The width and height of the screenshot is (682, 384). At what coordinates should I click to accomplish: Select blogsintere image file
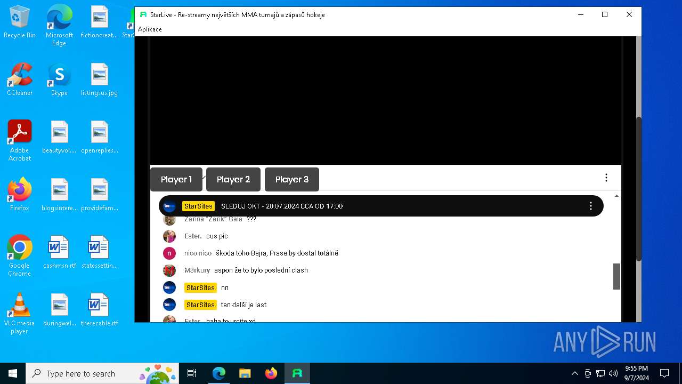tap(59, 195)
